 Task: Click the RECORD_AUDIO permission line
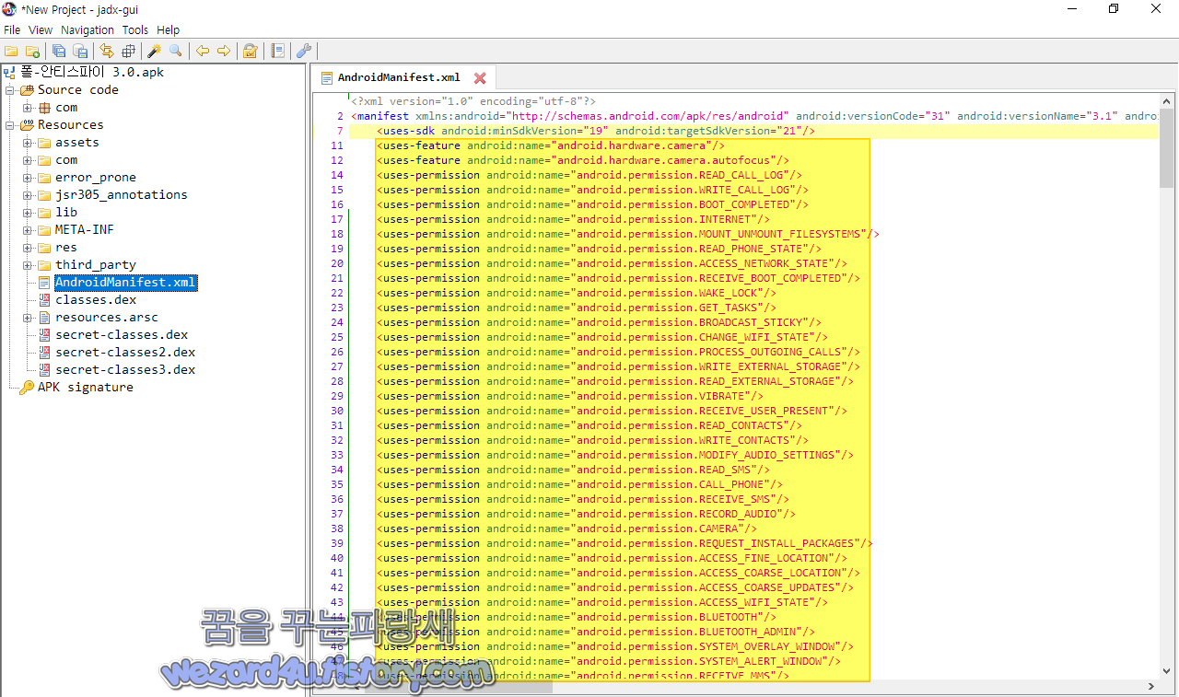tap(586, 514)
